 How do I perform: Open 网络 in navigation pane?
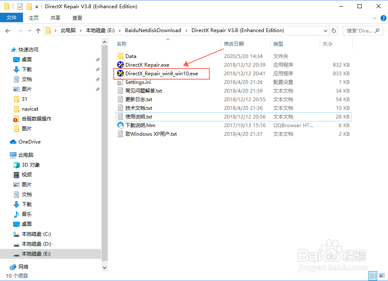click(23, 267)
